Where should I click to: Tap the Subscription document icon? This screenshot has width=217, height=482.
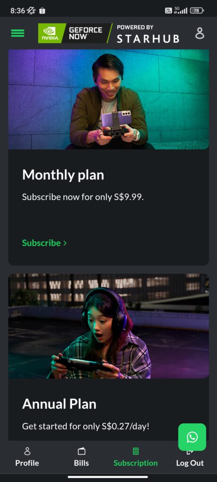click(136, 451)
